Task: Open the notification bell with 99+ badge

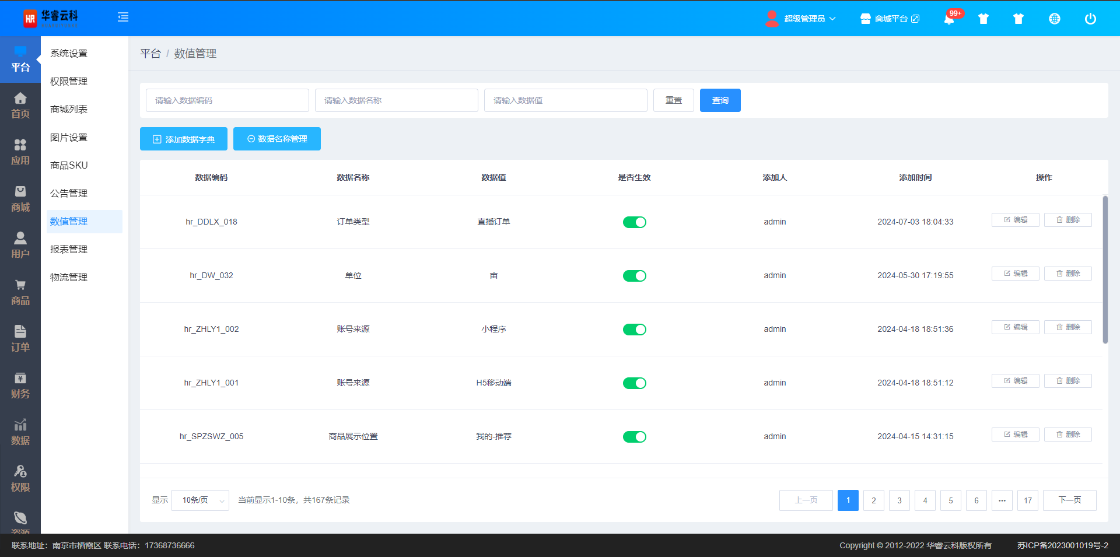Action: (949, 19)
